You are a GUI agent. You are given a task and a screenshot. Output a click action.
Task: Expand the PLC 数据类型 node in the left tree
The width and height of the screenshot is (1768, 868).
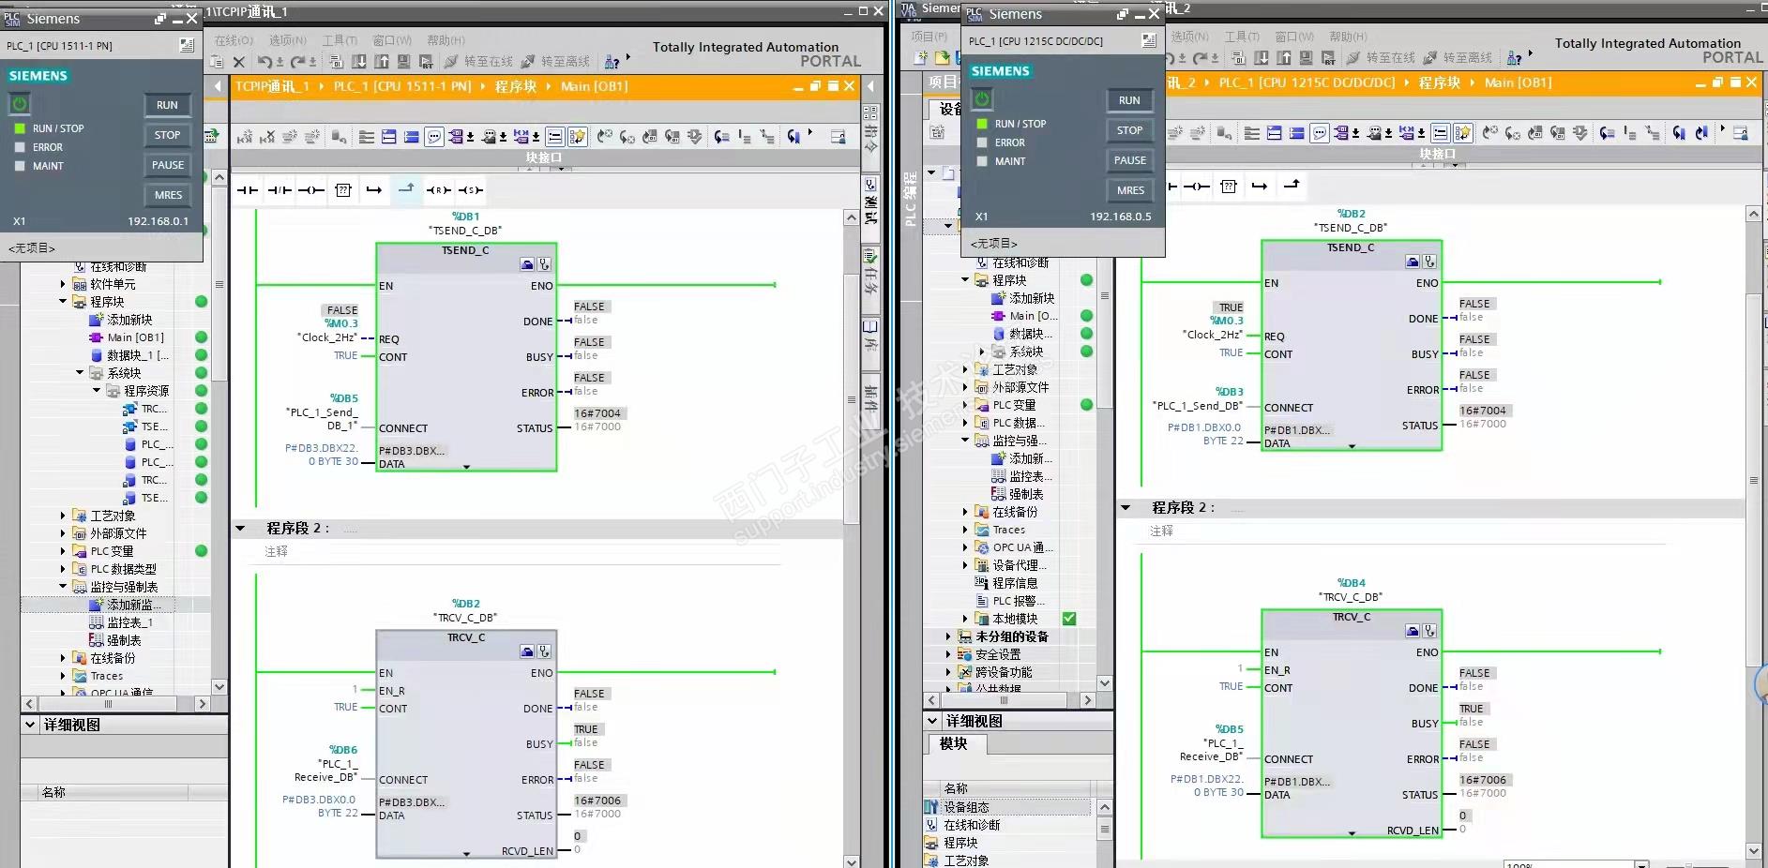[x=63, y=569]
